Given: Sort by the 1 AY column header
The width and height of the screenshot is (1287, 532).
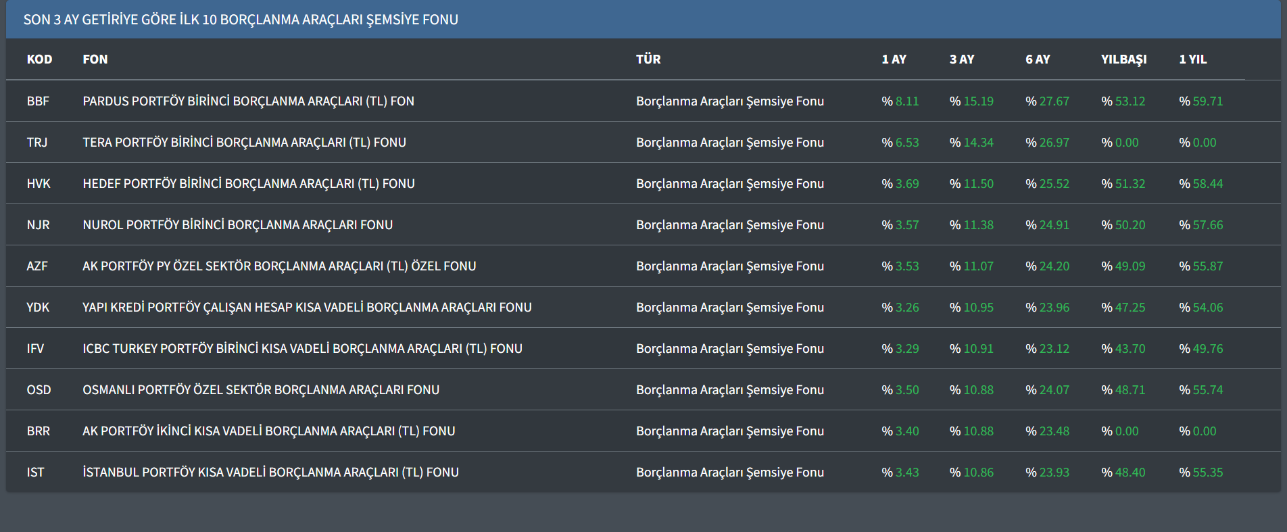Looking at the screenshot, I should 894,59.
